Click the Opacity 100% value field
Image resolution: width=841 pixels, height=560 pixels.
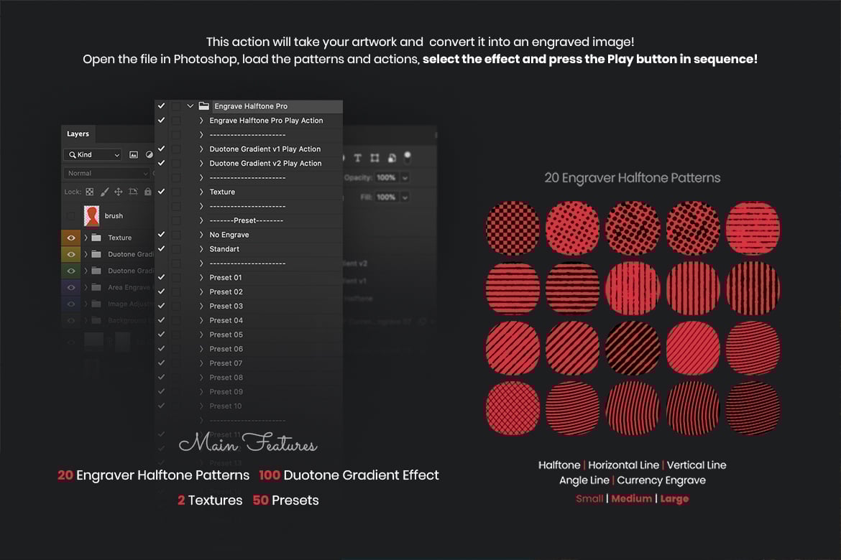point(386,177)
